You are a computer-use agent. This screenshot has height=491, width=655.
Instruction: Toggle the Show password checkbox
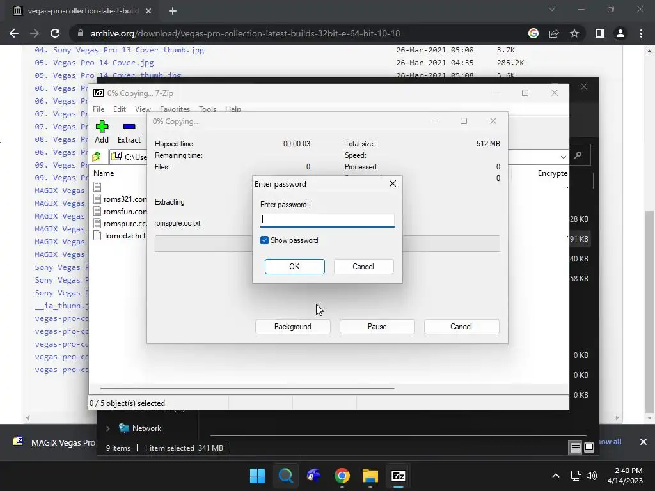pos(264,240)
